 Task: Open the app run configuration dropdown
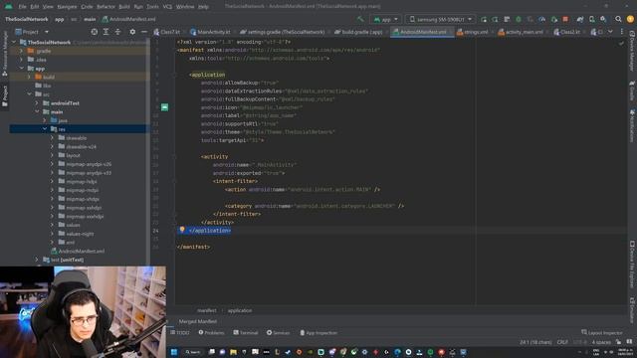coord(385,19)
